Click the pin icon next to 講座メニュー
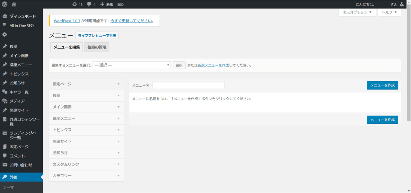The image size is (411, 193). (x=5, y=65)
